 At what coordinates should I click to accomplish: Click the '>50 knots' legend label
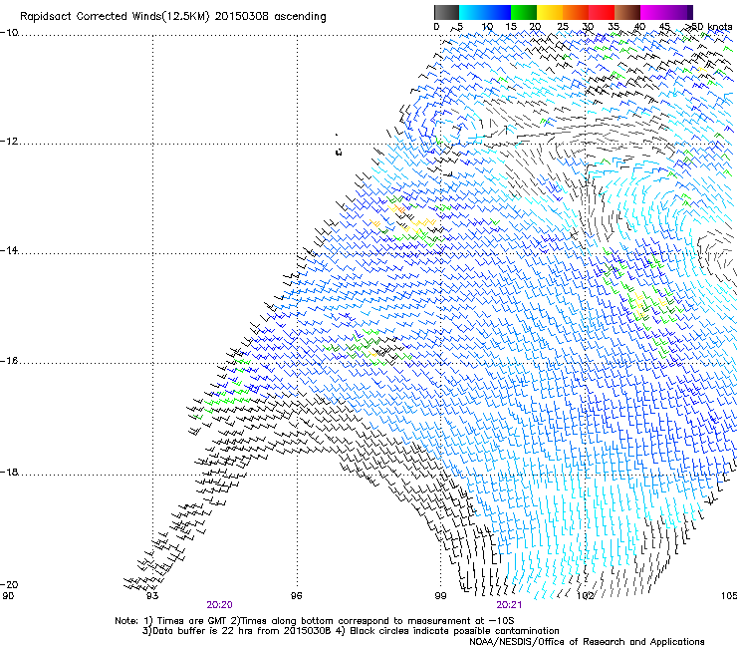[709, 27]
